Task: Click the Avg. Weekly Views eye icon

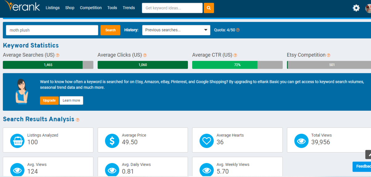Action: [x=207, y=170]
